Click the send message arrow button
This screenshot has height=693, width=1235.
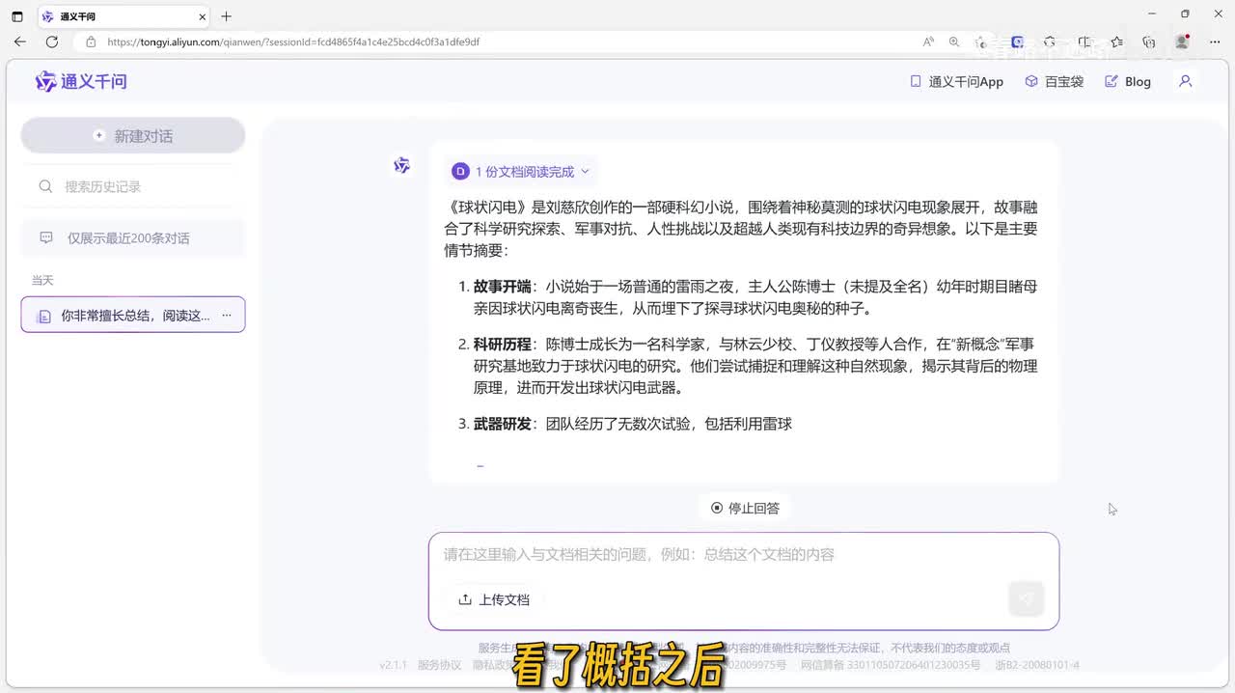point(1026,599)
